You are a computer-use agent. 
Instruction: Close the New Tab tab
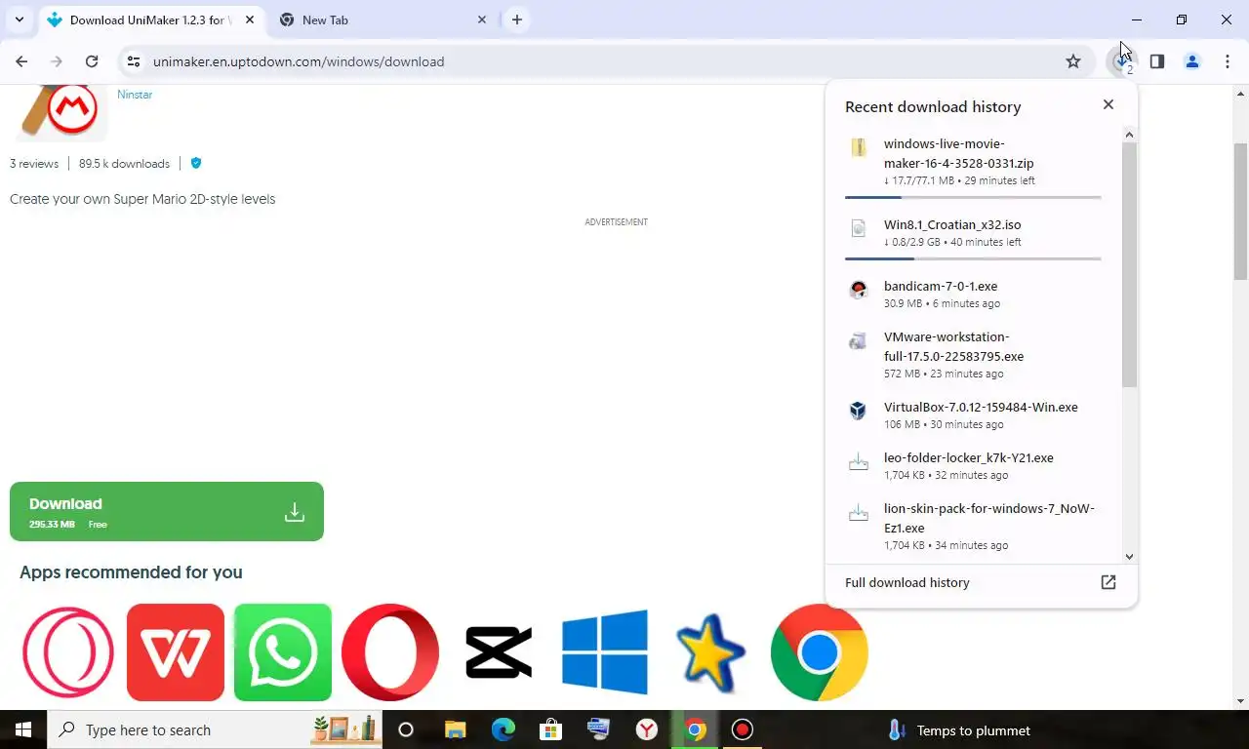[482, 20]
